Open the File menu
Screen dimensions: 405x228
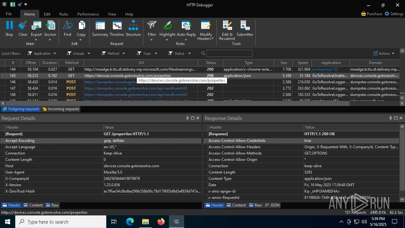tap(9, 14)
